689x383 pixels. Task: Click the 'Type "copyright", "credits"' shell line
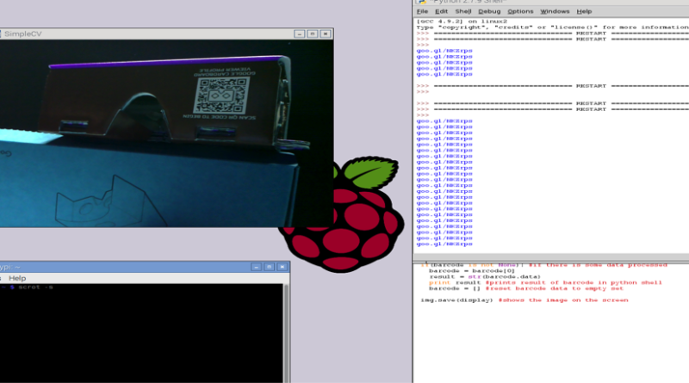pos(553,28)
